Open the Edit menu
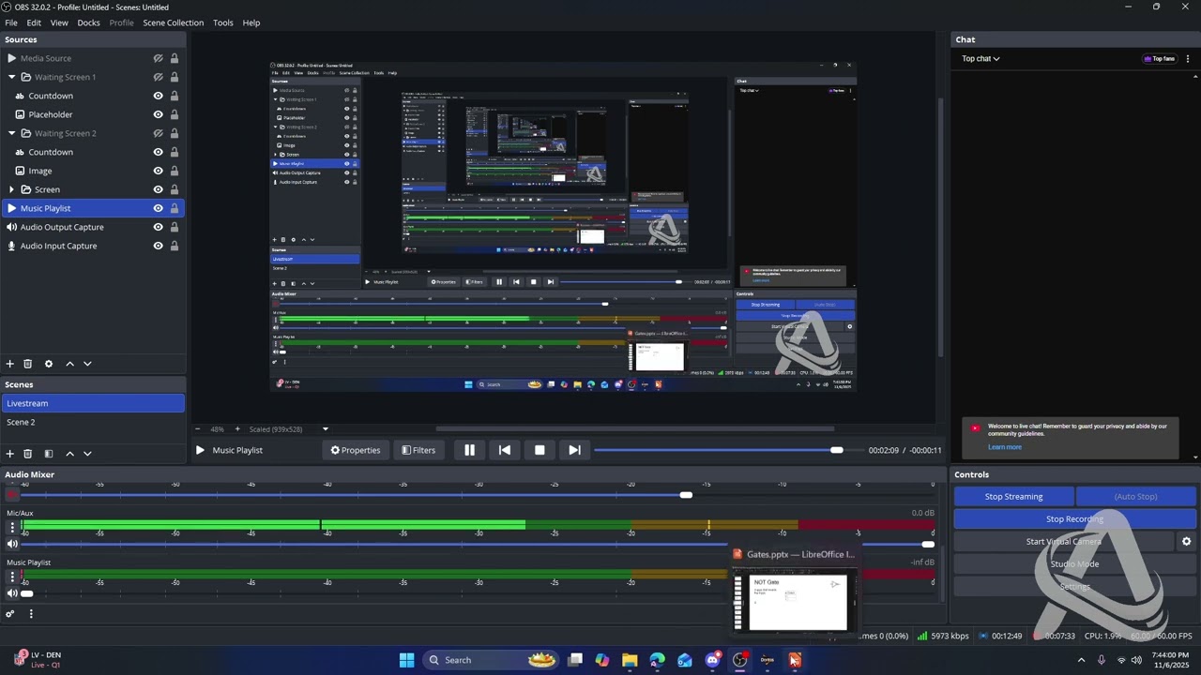Viewport: 1201px width, 675px height. click(x=34, y=22)
